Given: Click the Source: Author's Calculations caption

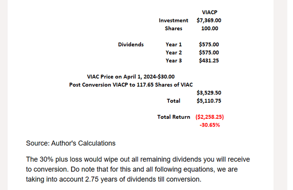Looking at the screenshot, I should click(71, 143).
